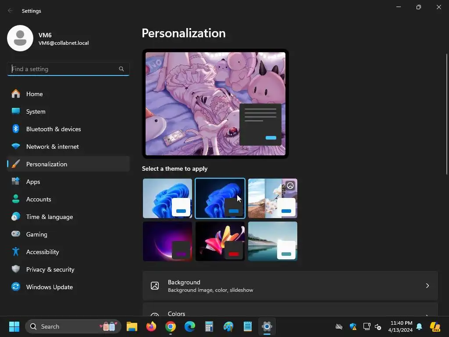Click the Privacy shield icon
The image size is (449, 337).
coord(16,269)
